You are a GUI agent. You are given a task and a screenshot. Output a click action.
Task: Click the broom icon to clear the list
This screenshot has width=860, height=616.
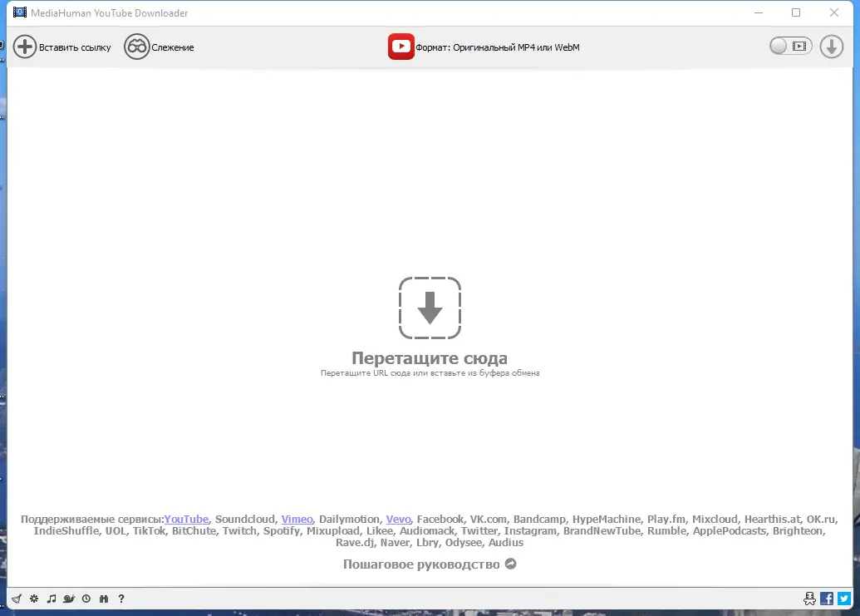(x=17, y=599)
